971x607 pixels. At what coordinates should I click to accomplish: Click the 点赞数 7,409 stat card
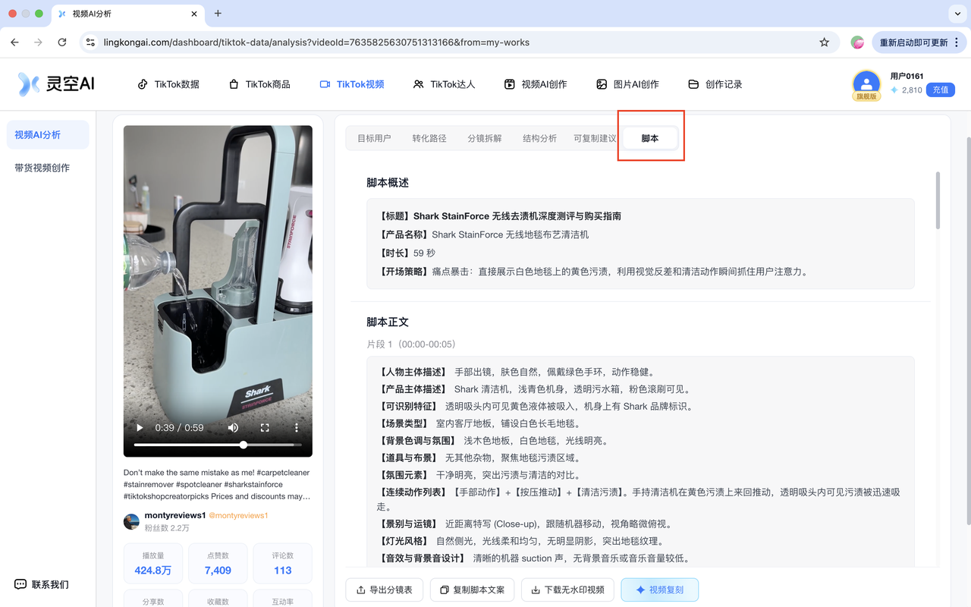click(218, 562)
